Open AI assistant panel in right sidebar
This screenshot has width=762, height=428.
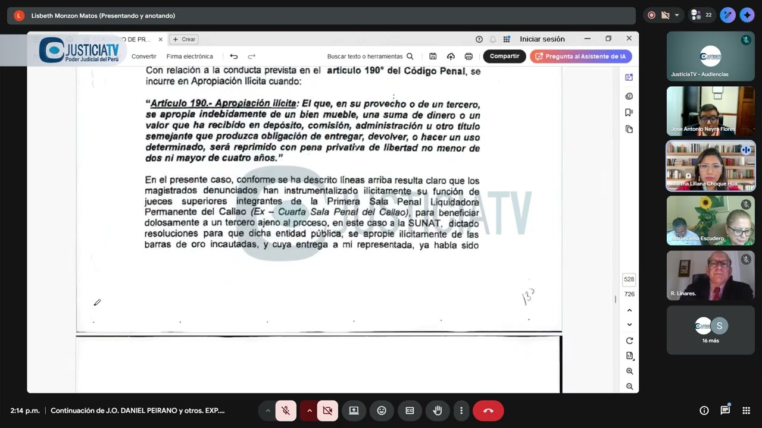pos(629,77)
